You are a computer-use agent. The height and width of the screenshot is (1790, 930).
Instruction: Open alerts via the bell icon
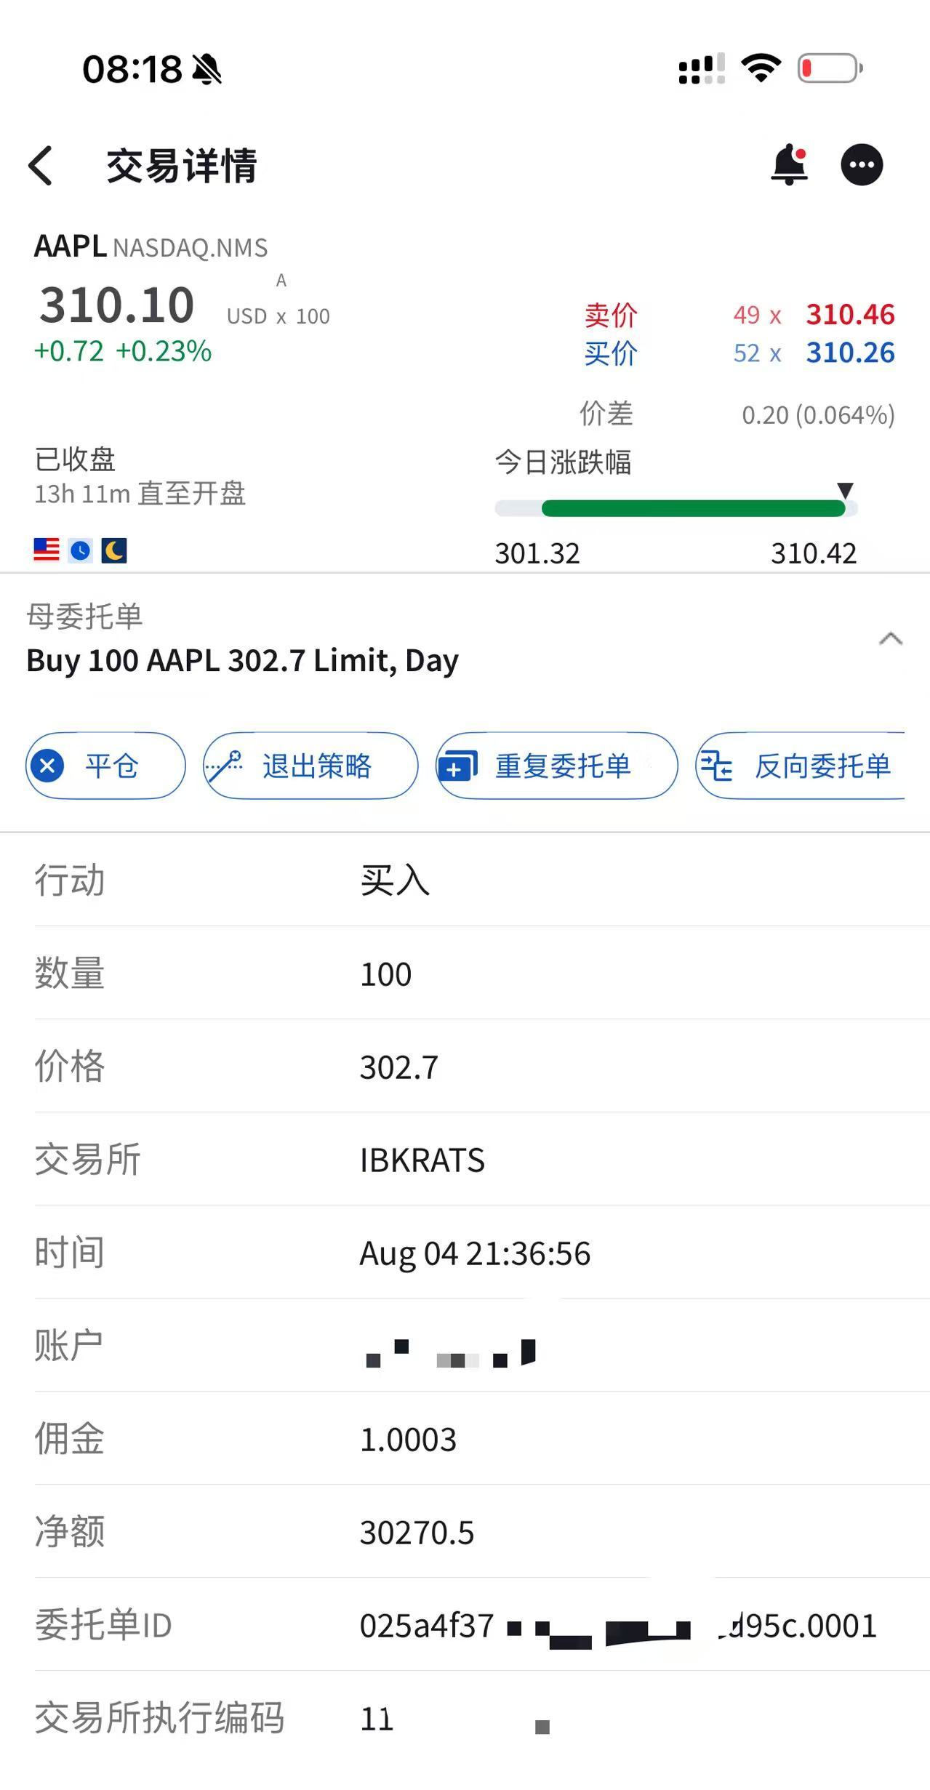790,164
